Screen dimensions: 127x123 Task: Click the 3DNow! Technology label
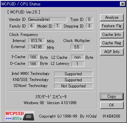[x=31, y=86]
